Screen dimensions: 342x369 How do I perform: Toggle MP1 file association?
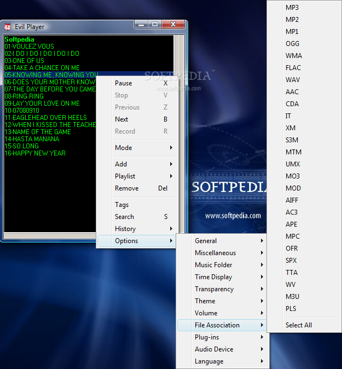(304, 32)
